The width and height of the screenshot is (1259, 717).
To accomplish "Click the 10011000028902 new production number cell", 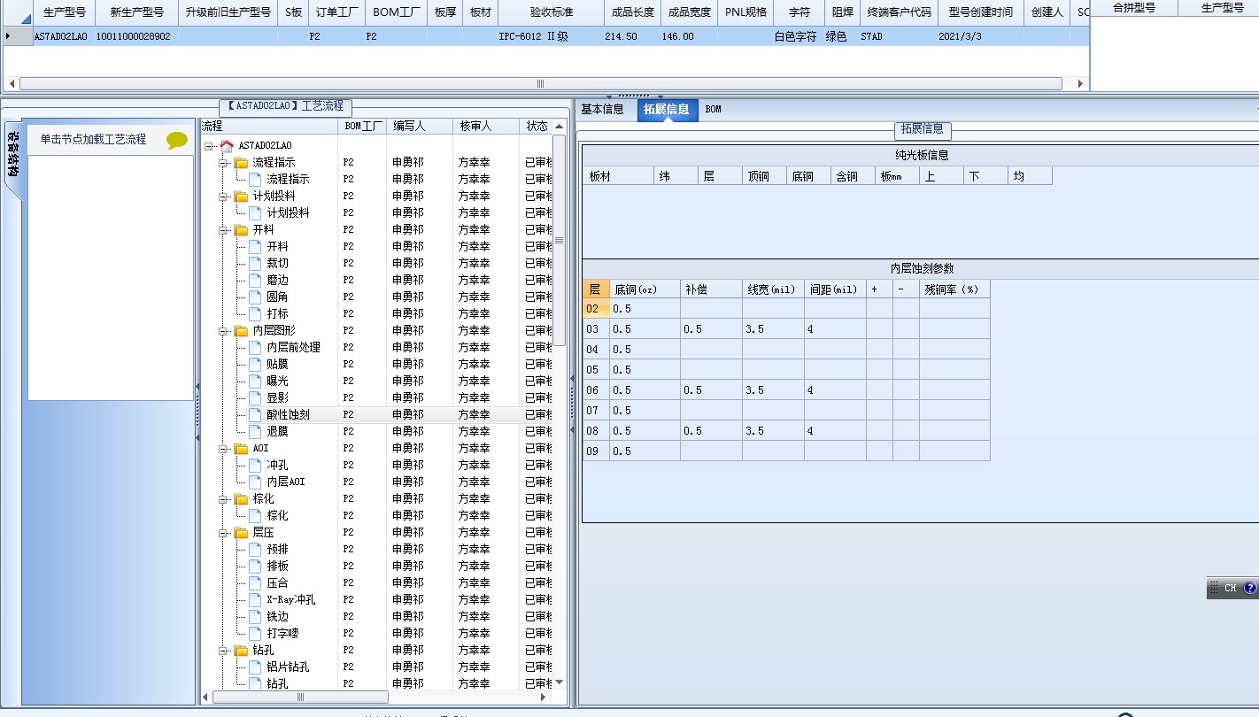I will (x=136, y=36).
